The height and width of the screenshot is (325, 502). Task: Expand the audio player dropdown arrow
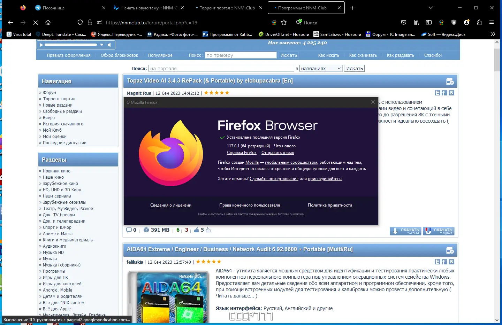pos(102,45)
